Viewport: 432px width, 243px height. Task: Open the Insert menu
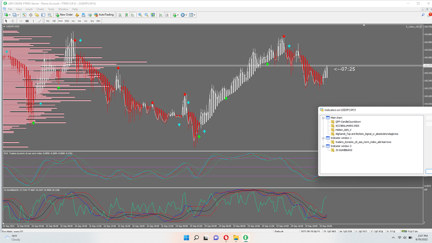[x=29, y=9]
